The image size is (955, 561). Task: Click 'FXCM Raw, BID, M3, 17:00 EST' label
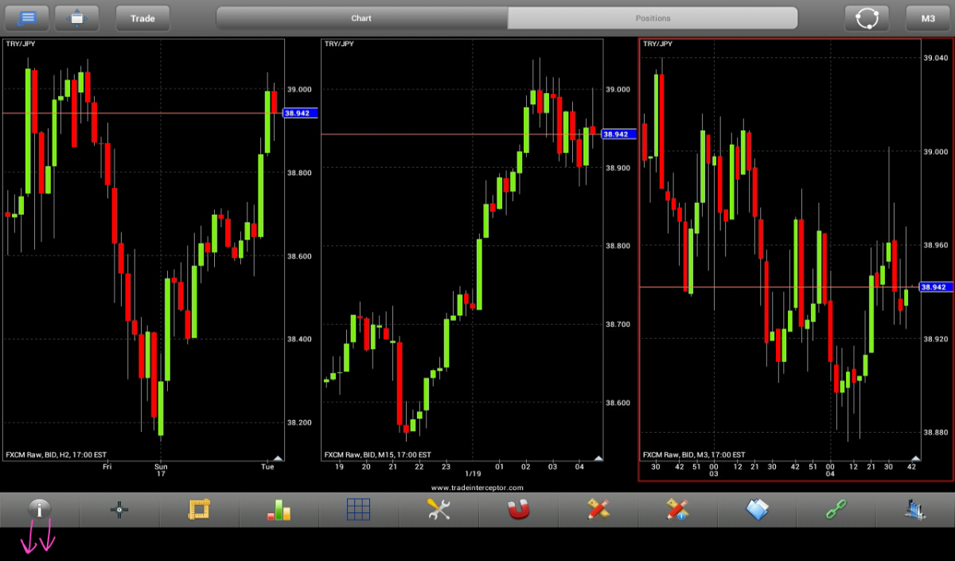tap(694, 456)
